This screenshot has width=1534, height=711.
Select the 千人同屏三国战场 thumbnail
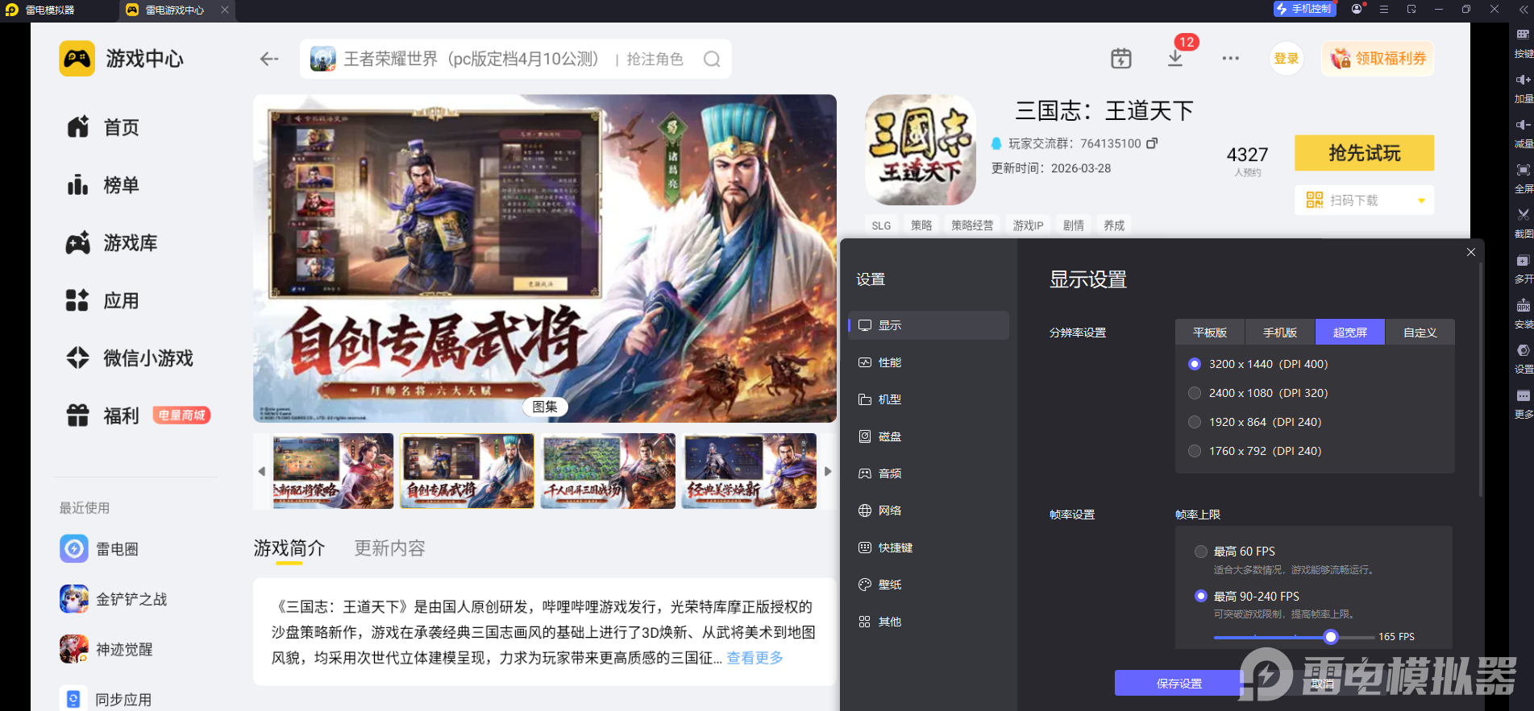click(608, 471)
